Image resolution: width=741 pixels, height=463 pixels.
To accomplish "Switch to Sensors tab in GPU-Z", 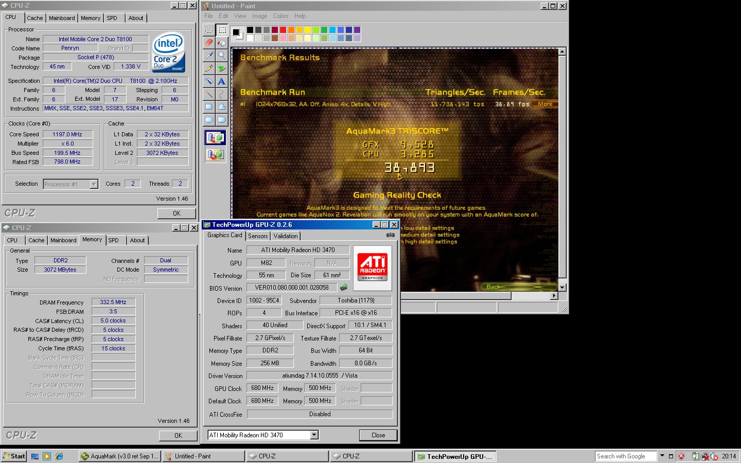I will click(258, 236).
